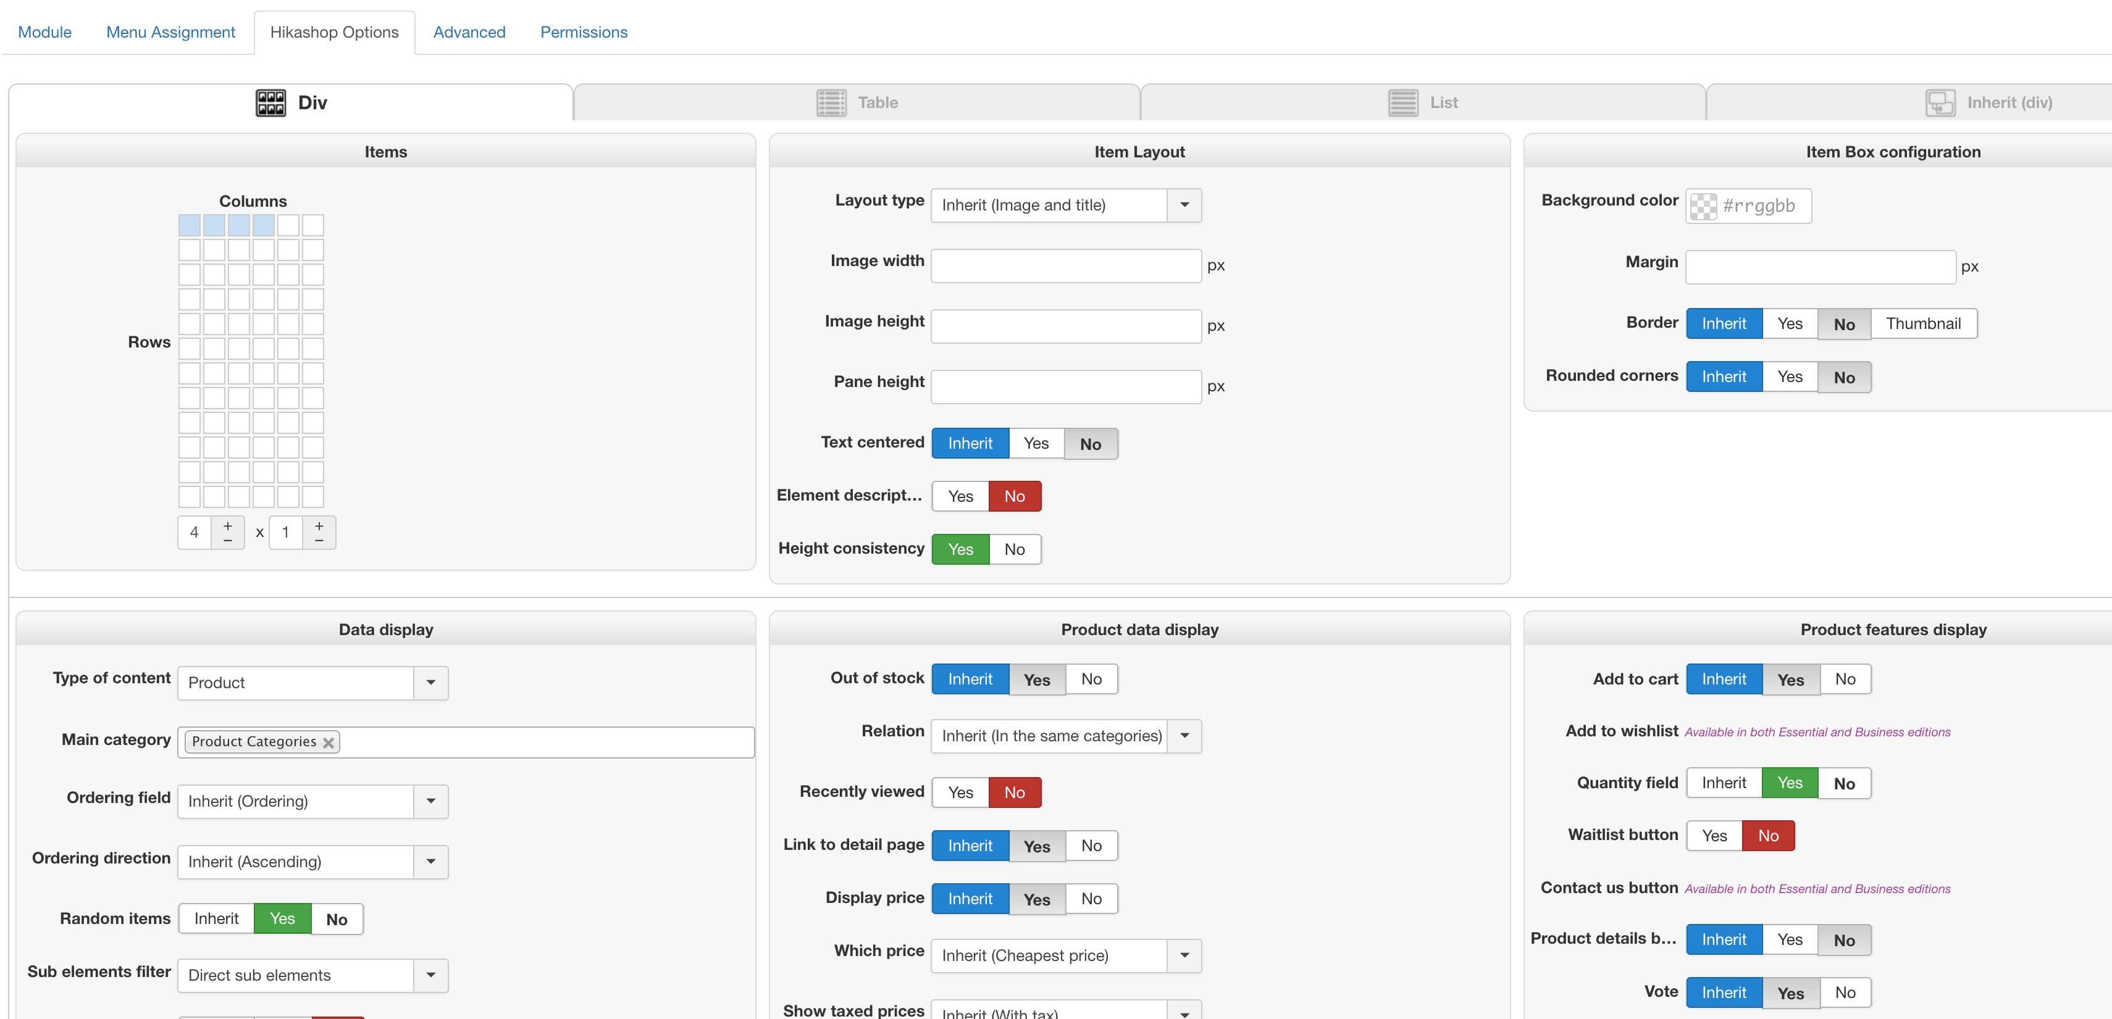
Task: Switch to the Table layout tab
Action: (x=857, y=102)
